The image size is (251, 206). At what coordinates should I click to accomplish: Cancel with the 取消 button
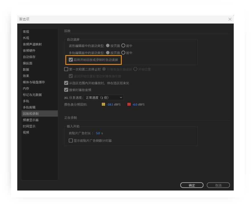[x=218, y=185]
